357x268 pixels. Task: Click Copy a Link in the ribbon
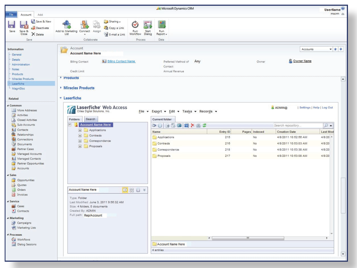[x=114, y=28]
